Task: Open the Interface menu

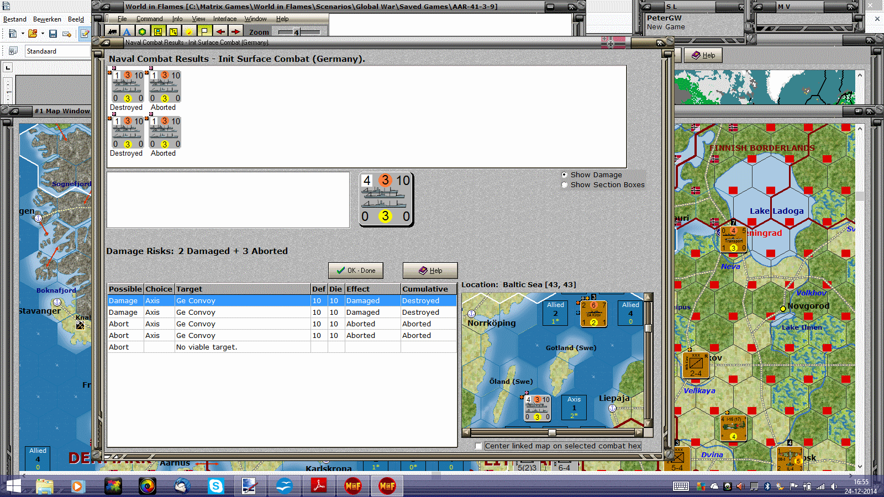Action: tap(225, 19)
